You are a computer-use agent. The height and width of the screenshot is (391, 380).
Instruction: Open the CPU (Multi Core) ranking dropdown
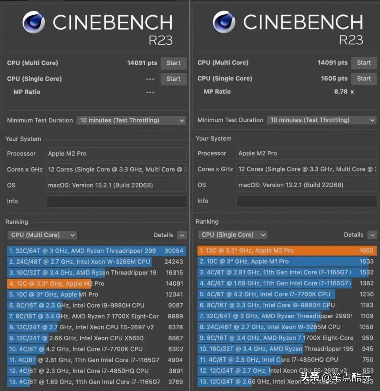click(x=42, y=235)
